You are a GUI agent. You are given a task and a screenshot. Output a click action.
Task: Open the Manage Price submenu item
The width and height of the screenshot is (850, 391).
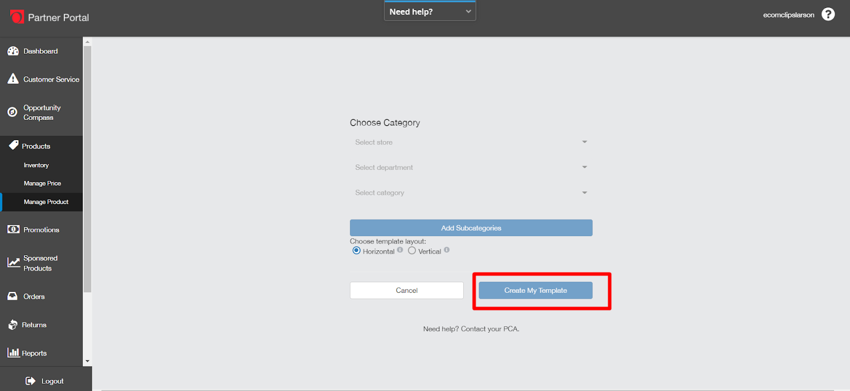click(x=41, y=183)
